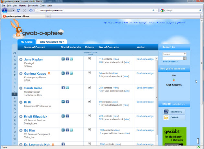The height and width of the screenshot is (149, 204).
Task: Click the contact list scrollbar
Action: (x=157, y=98)
